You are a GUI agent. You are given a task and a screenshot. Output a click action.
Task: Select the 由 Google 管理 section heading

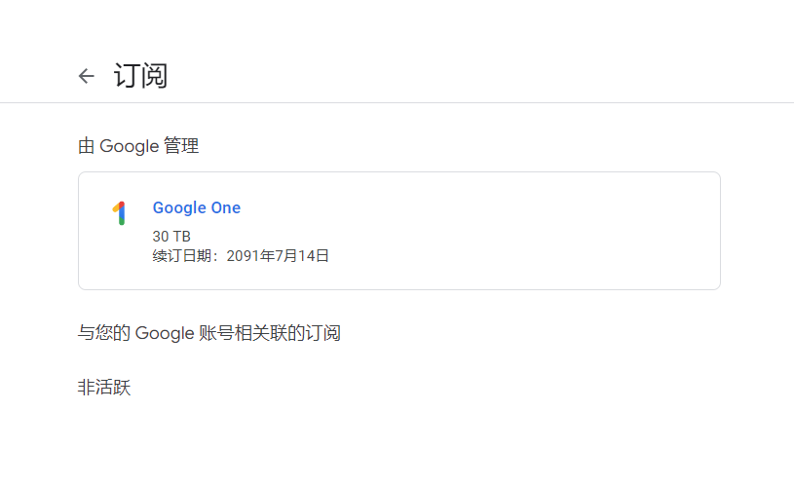coord(138,146)
